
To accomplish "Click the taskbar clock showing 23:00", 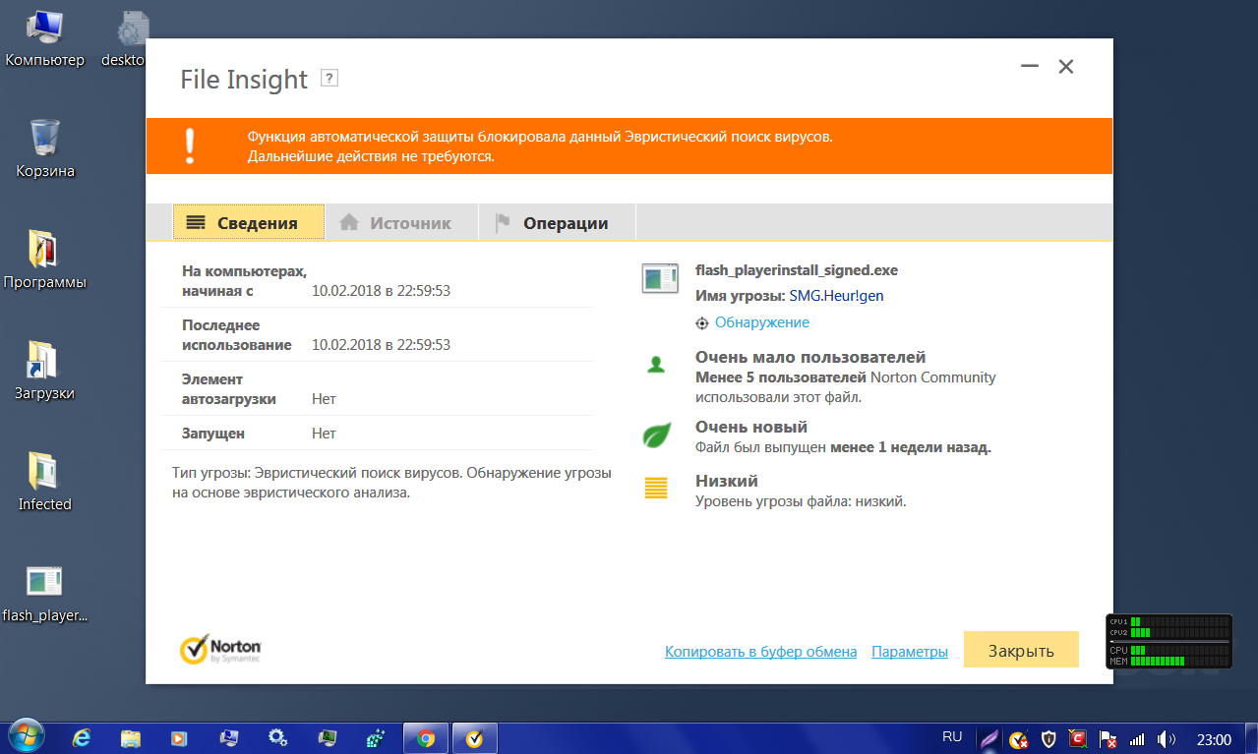I will click(x=1215, y=738).
